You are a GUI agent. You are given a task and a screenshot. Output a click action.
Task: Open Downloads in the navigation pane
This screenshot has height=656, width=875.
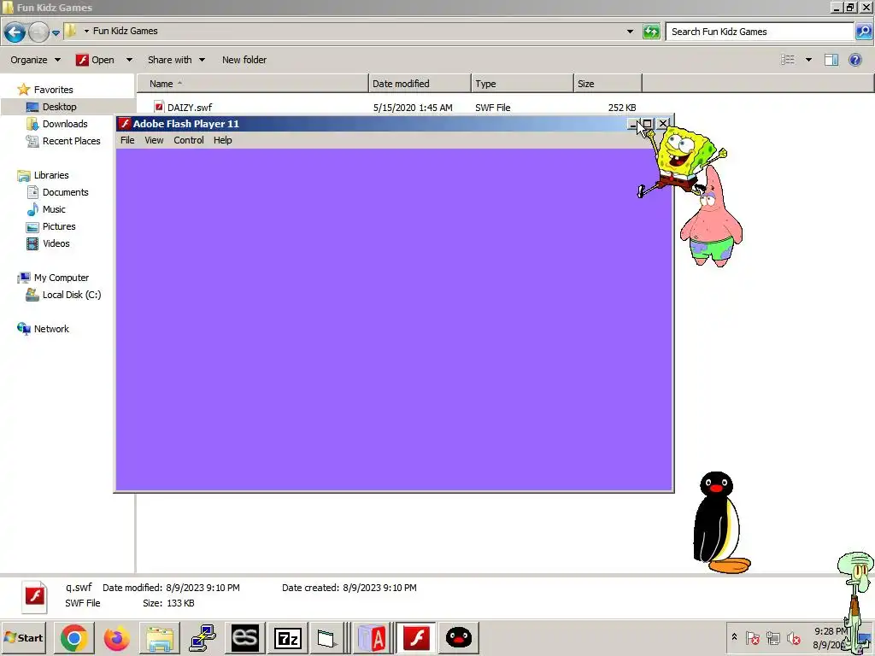(x=65, y=124)
